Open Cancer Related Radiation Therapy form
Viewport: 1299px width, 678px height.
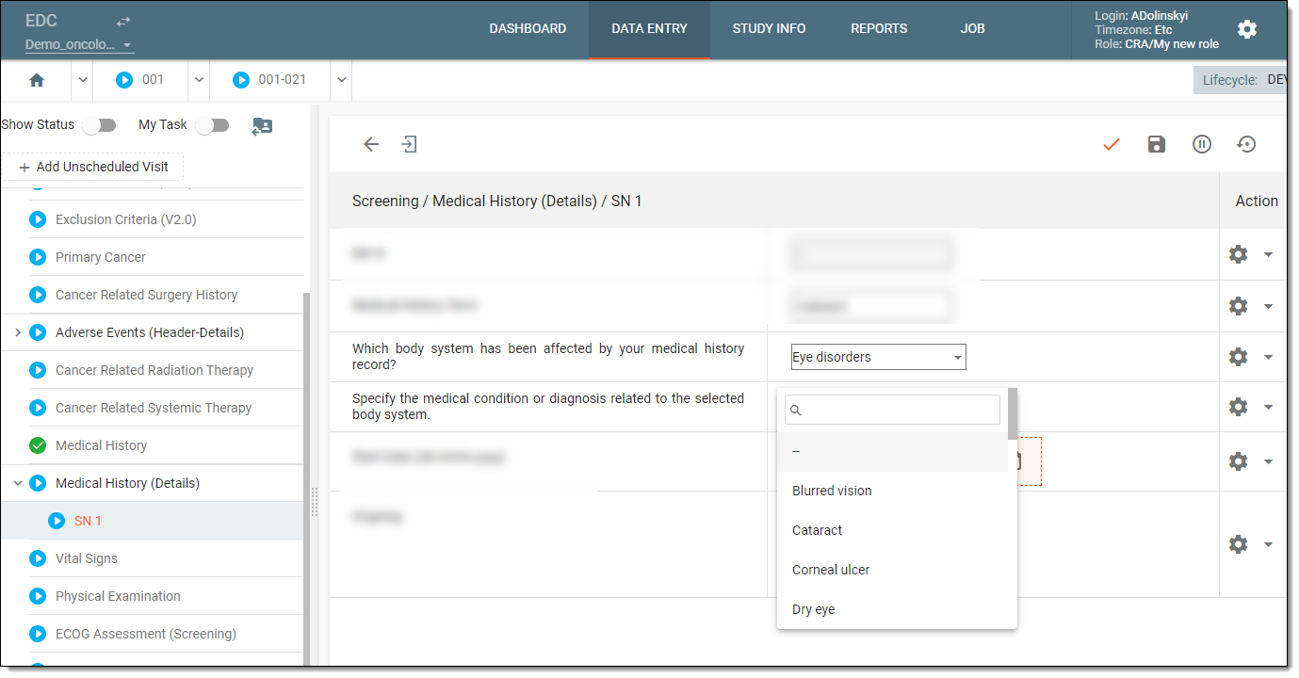point(154,370)
